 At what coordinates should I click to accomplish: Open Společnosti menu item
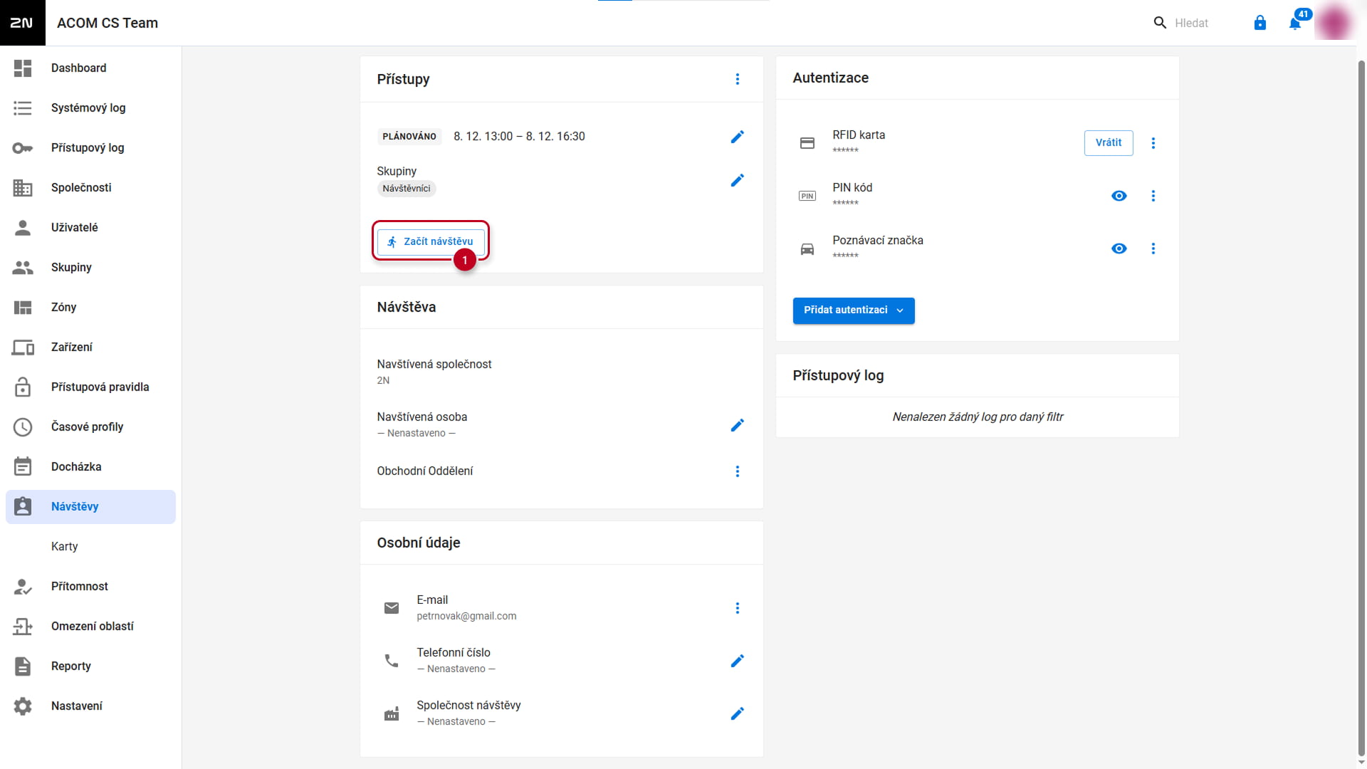(90, 188)
